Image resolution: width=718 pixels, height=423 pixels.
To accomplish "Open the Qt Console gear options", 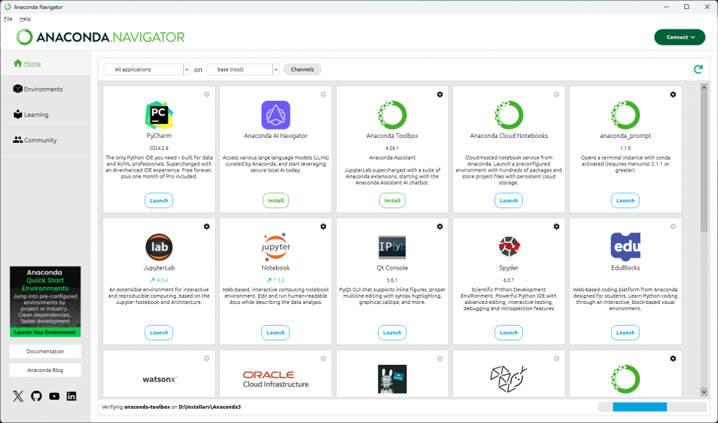I will click(440, 227).
